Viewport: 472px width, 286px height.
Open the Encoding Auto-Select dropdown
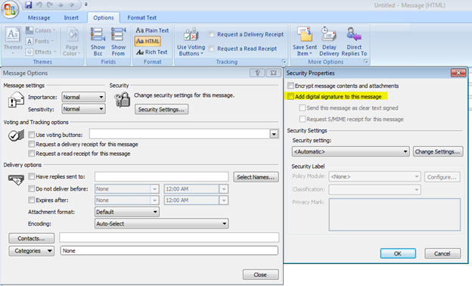click(x=161, y=224)
